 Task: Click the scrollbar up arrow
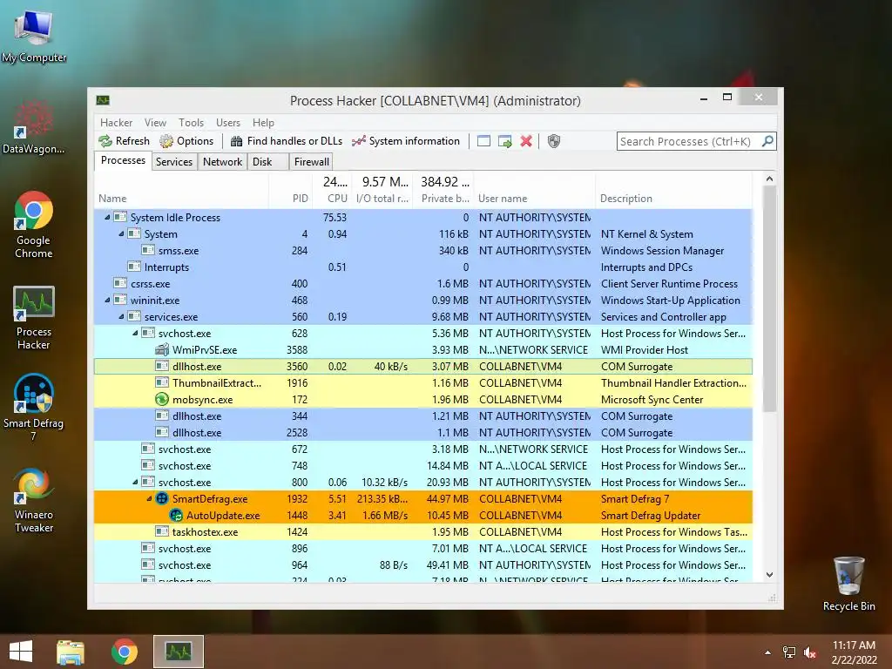point(769,179)
